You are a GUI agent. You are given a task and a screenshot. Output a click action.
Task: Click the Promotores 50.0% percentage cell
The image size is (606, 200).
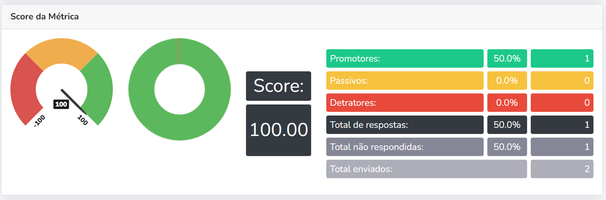click(x=507, y=58)
